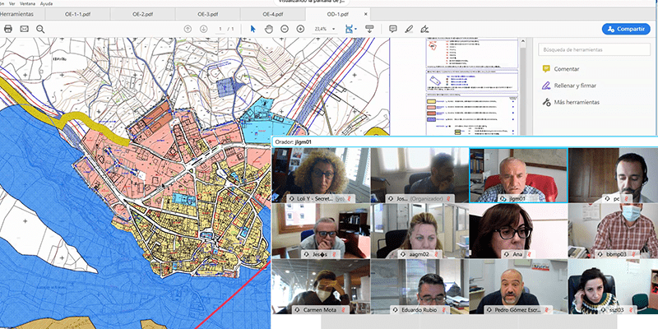Go to previous page with the up arrow
This screenshot has height=329, width=658.
[x=188, y=29]
